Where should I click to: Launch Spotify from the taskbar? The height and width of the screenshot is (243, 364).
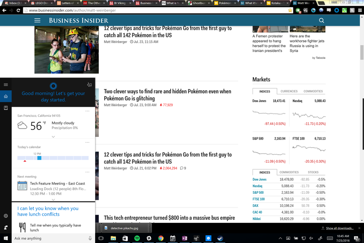(x=137, y=238)
